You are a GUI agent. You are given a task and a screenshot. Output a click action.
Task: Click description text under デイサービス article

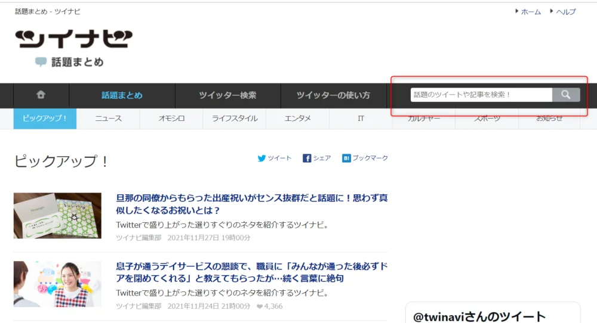coord(222,293)
